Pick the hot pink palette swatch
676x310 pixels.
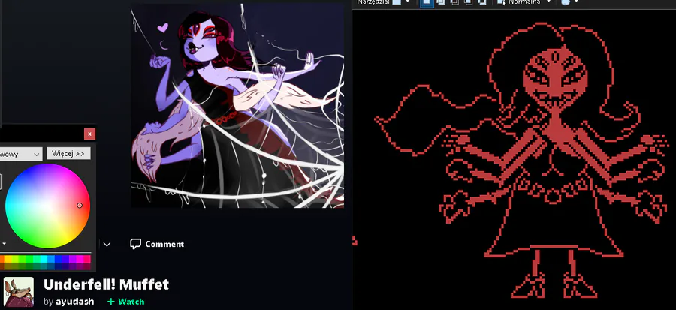tap(87, 259)
